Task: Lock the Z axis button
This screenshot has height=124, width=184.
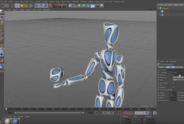Action: (x=45, y=6)
